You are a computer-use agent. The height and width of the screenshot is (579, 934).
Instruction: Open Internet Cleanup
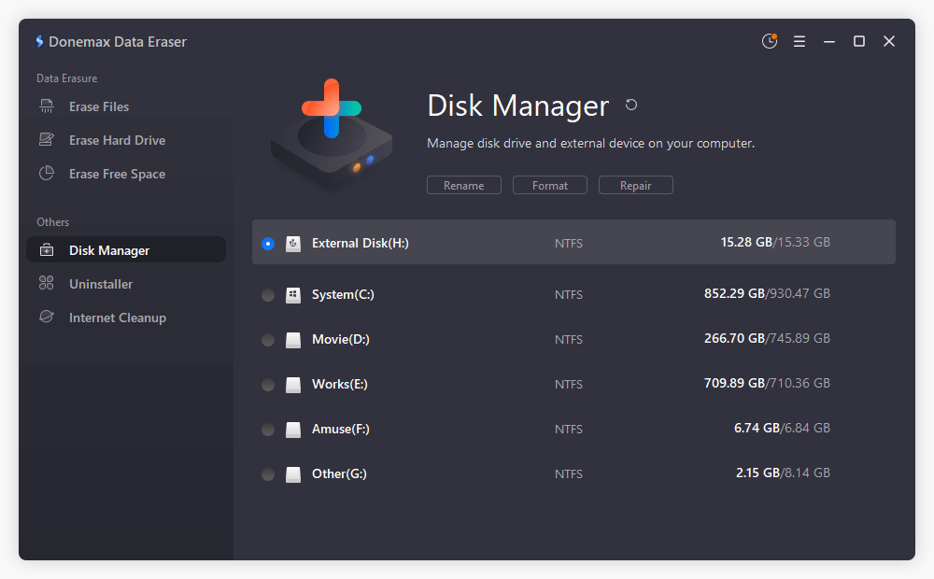pyautogui.click(x=126, y=318)
